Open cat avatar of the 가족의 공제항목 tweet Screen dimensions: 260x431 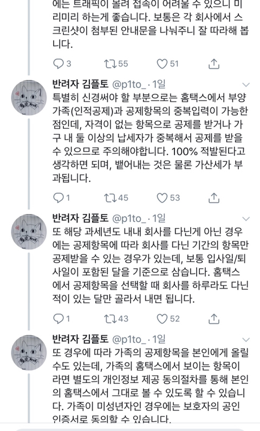(x=29, y=353)
